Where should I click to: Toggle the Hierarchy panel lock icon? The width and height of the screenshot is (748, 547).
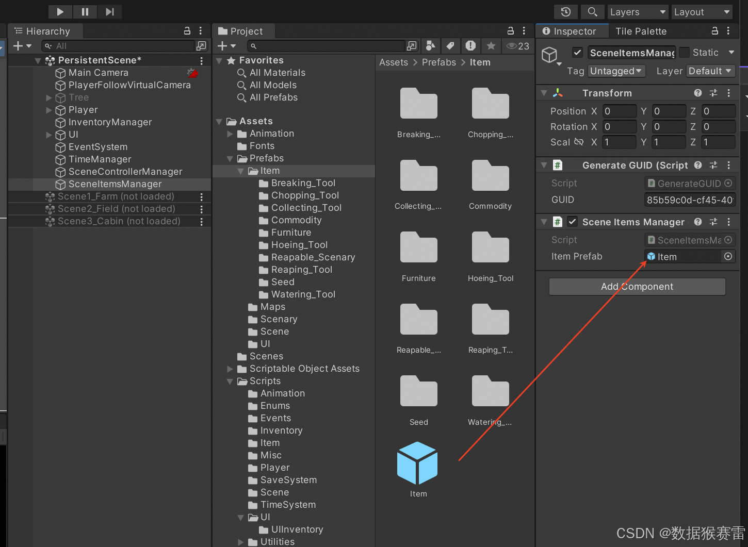[187, 31]
